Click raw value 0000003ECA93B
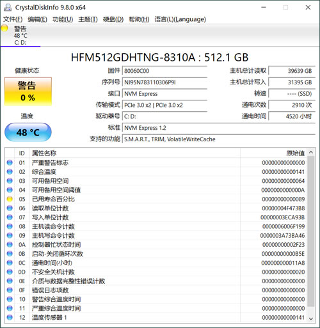The height and width of the screenshot is (328, 320). [282, 217]
